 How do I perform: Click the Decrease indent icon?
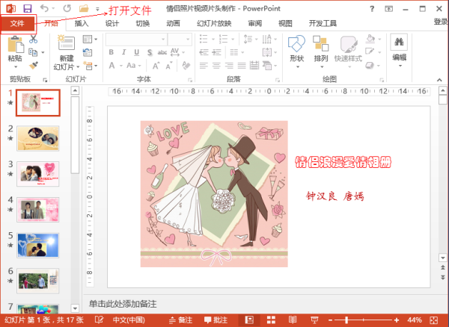[x=204, y=52]
